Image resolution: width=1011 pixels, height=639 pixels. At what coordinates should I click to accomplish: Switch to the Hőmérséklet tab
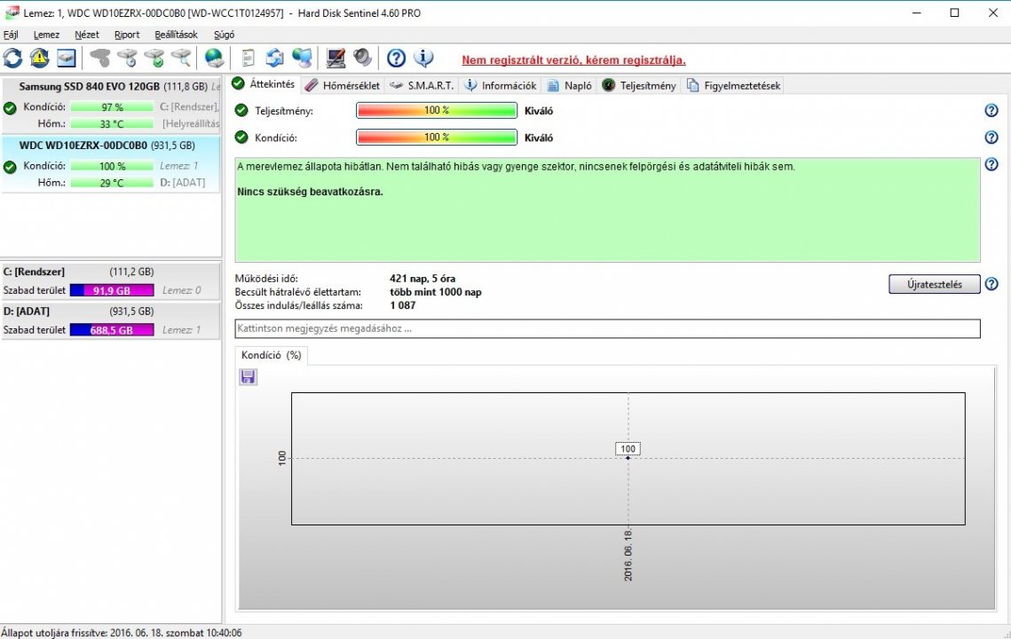343,85
